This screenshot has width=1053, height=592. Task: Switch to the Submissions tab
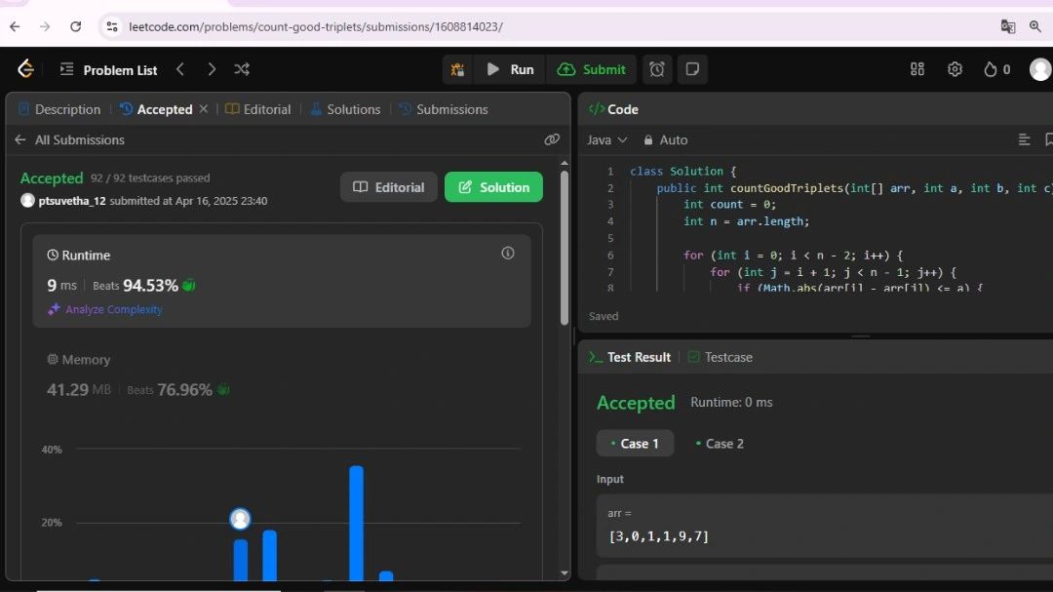point(444,109)
